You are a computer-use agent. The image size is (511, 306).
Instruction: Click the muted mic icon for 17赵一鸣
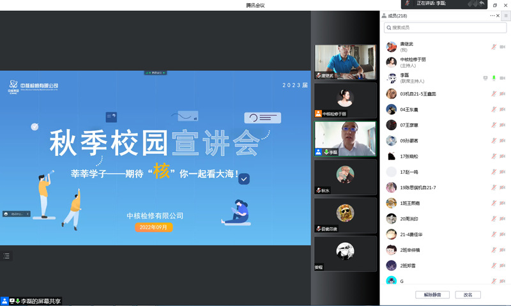tap(494, 172)
